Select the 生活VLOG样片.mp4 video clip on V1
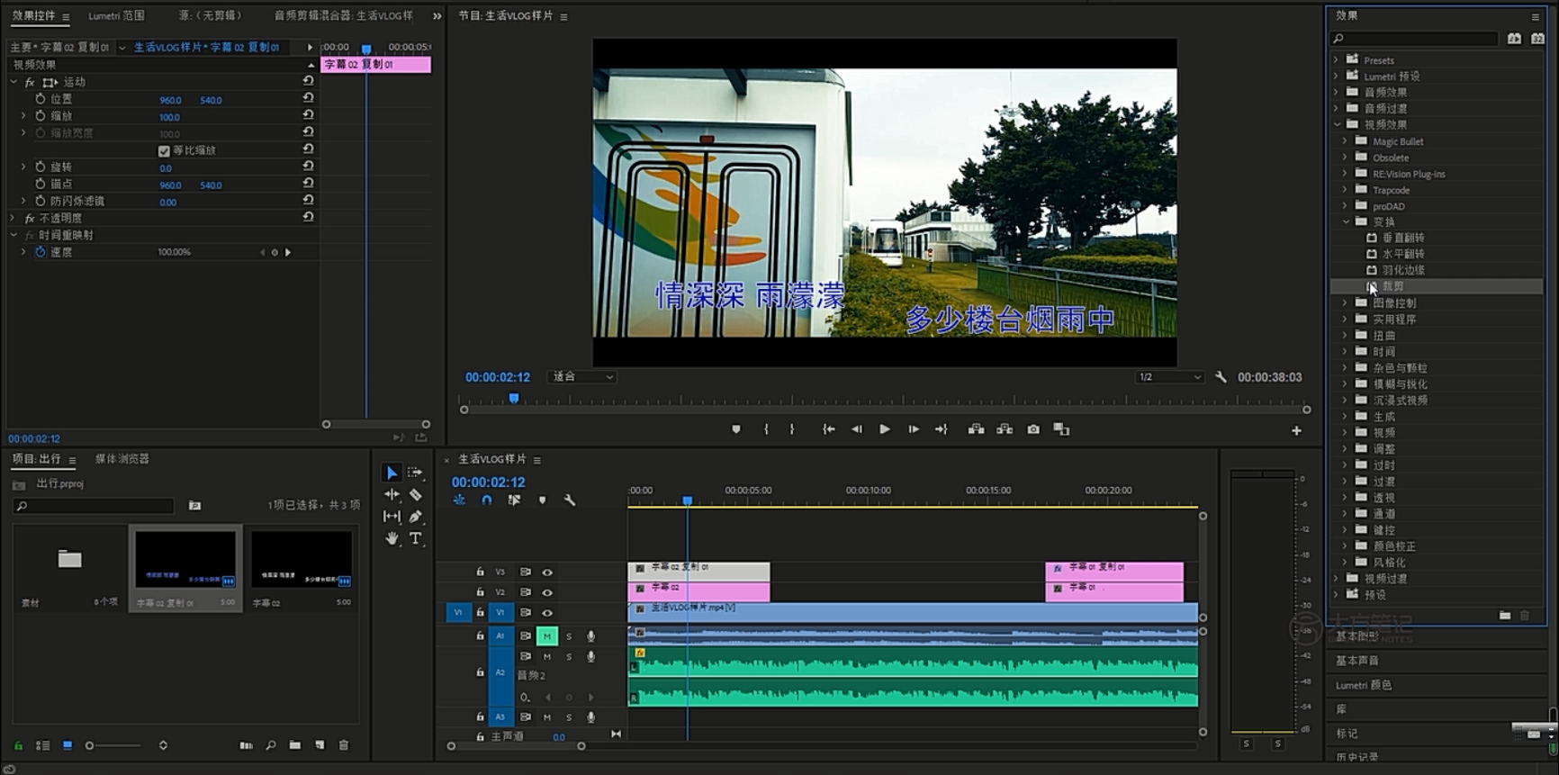Screen dimensions: 1559x775 tap(913, 612)
